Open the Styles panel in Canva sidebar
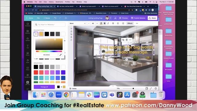 (x=28, y=61)
